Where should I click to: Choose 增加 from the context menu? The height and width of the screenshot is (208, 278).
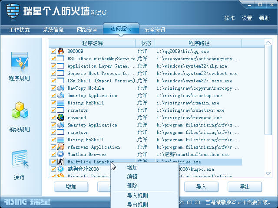tap(132, 168)
